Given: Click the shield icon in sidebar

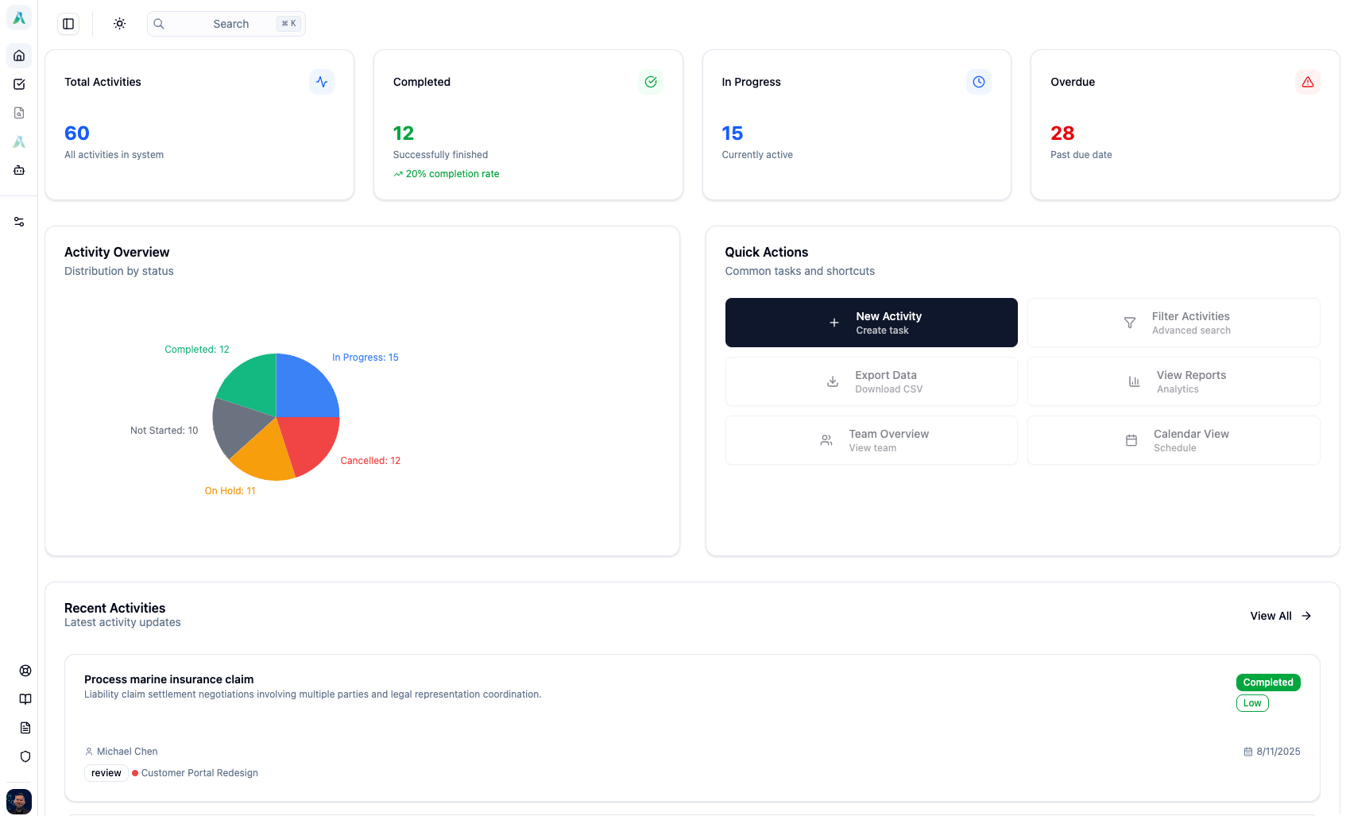Looking at the screenshot, I should click(x=25, y=756).
